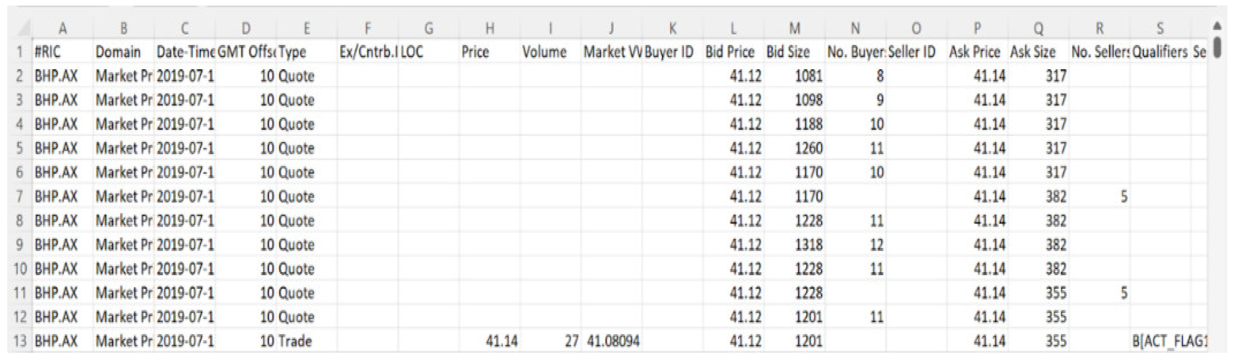Click the bid size cell showing 1260
The image size is (1234, 360).
pyautogui.click(x=794, y=148)
